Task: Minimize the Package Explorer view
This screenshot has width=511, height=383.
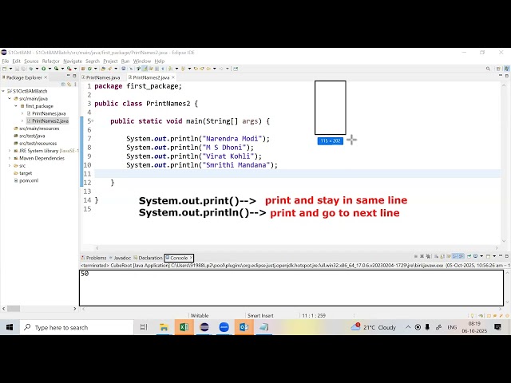Action: point(68,76)
